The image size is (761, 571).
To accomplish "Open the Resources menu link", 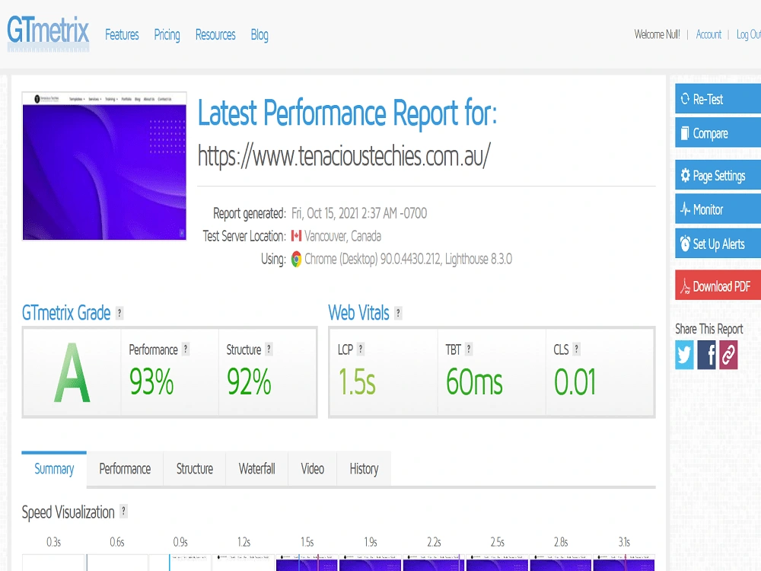I will [x=215, y=35].
